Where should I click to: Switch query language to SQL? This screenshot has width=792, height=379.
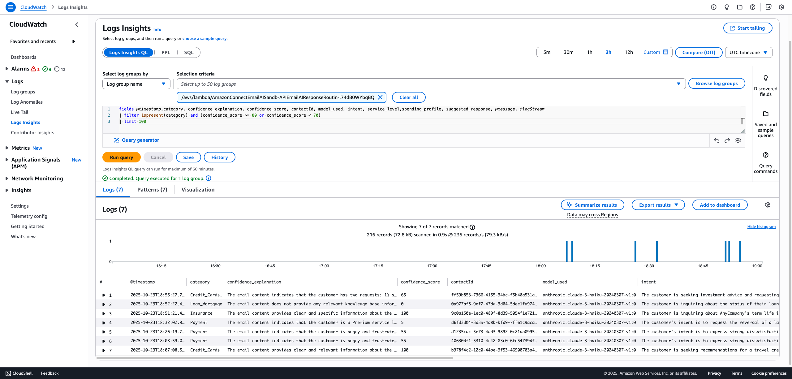188,52
